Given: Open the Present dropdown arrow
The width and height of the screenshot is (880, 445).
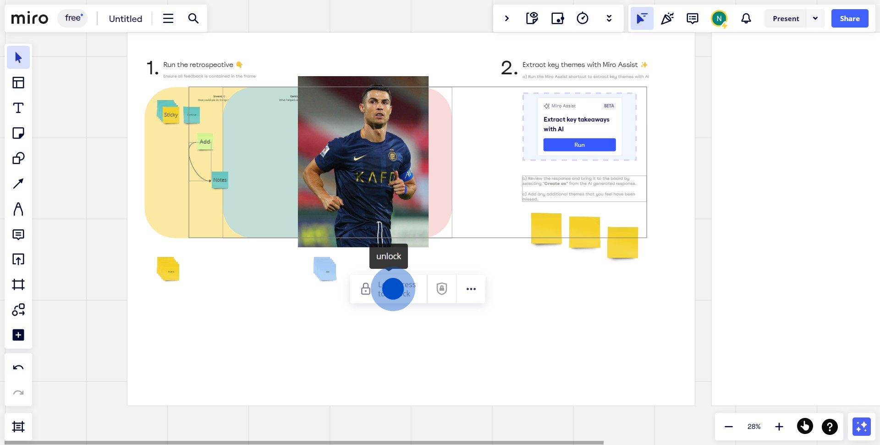Looking at the screenshot, I should [815, 18].
